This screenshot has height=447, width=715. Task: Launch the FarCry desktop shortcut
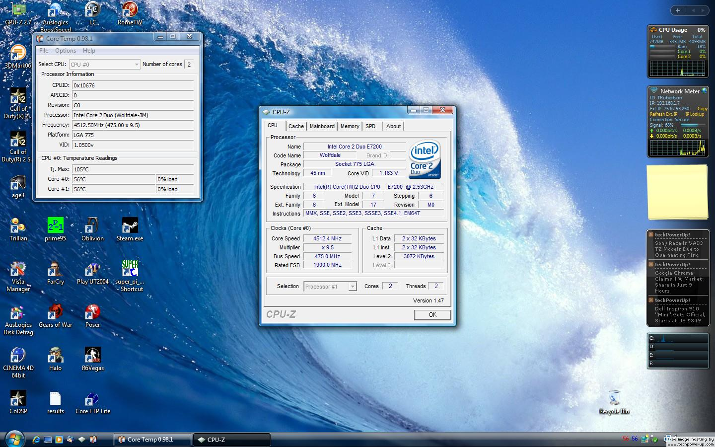click(x=55, y=273)
